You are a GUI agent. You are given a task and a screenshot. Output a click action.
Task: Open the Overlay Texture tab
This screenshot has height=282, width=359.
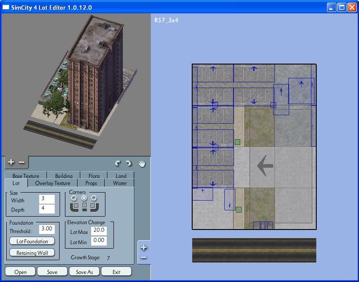click(52, 183)
